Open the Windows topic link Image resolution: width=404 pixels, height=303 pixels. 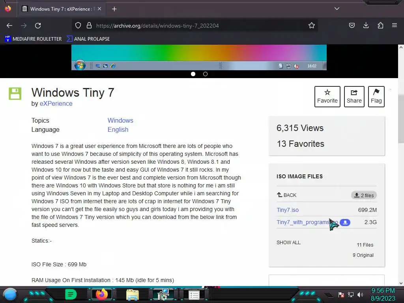coord(120,121)
